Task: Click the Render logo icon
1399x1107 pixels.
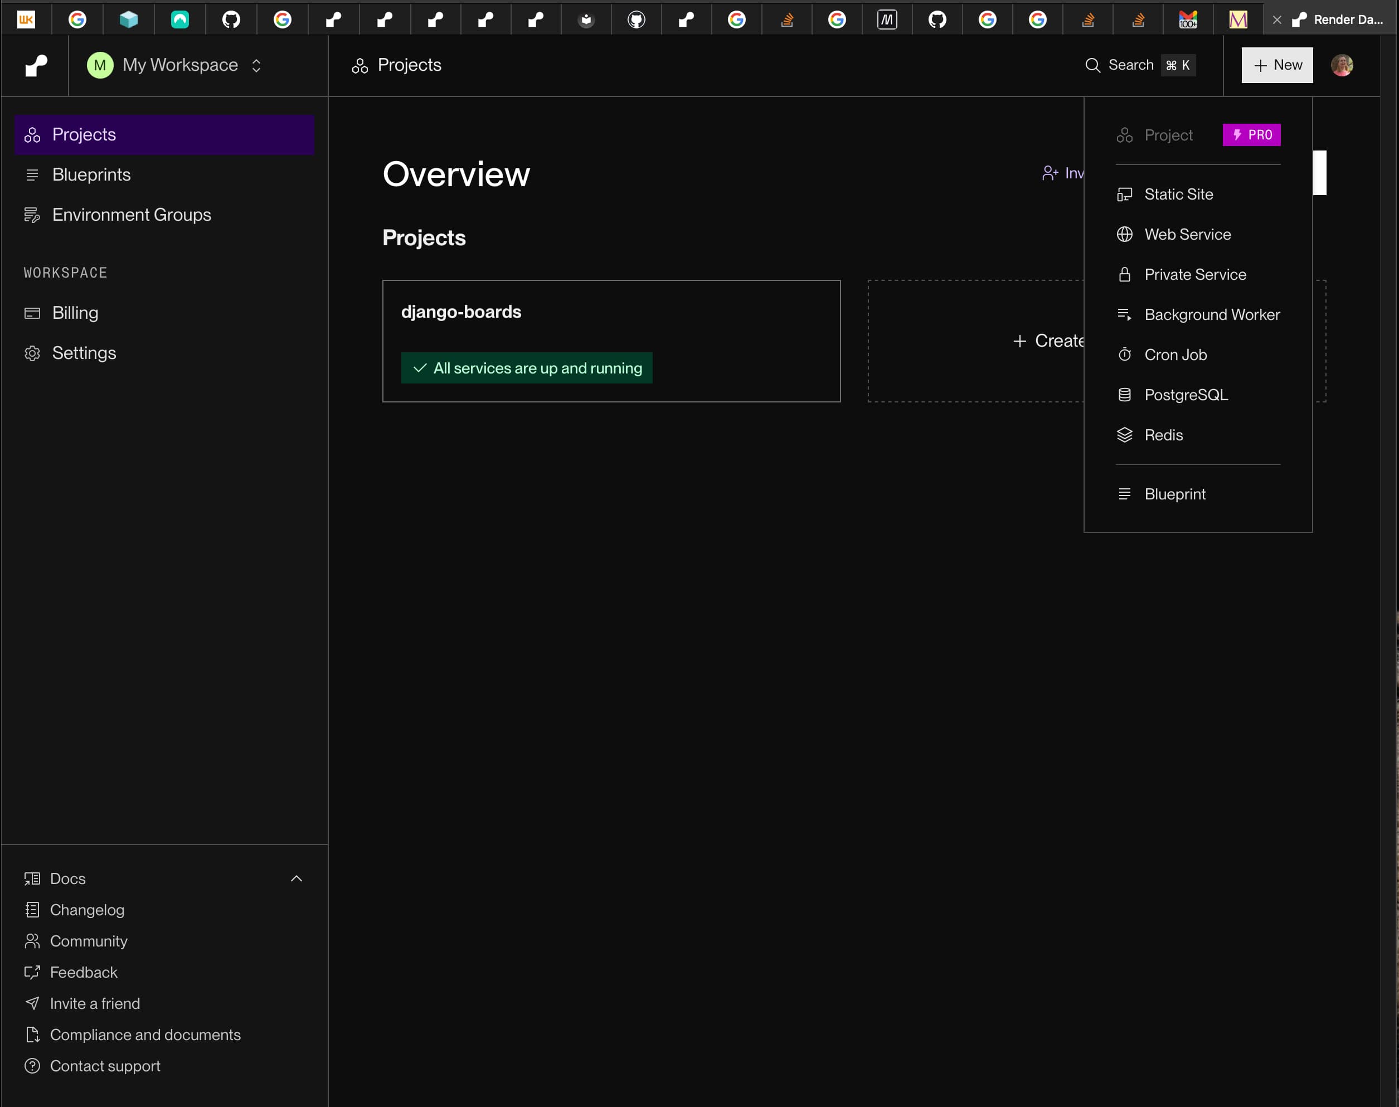Action: pyautogui.click(x=36, y=65)
